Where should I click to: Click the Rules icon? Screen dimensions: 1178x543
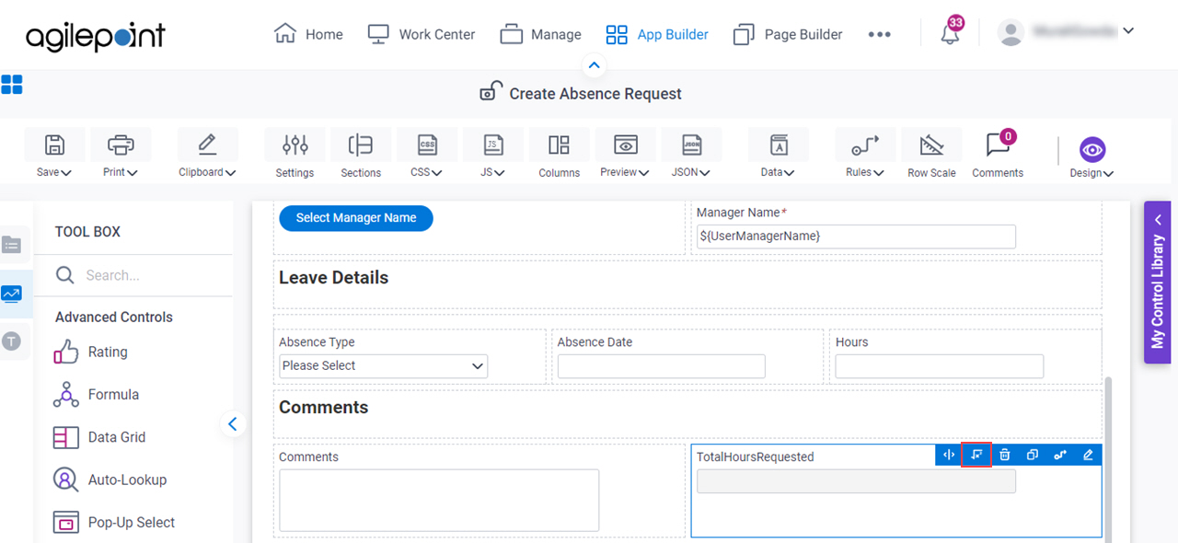pos(865,144)
